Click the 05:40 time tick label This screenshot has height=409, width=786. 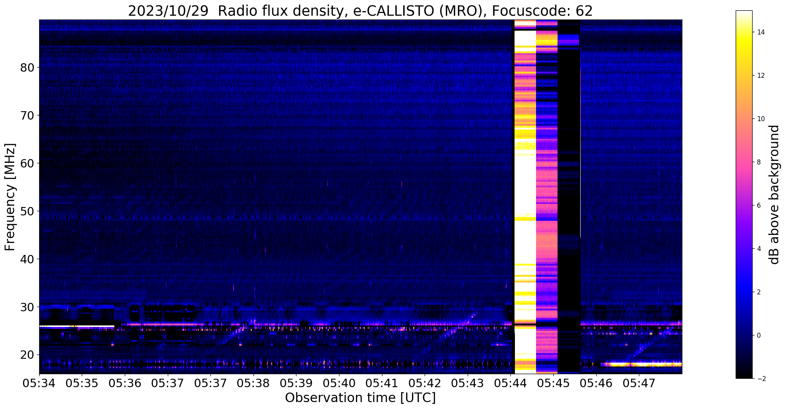click(x=339, y=383)
